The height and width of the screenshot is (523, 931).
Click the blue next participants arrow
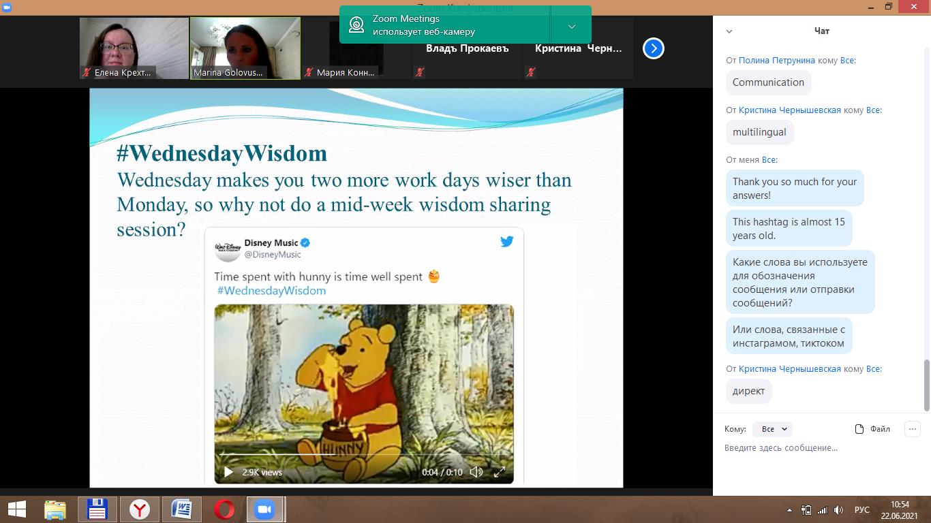point(653,48)
